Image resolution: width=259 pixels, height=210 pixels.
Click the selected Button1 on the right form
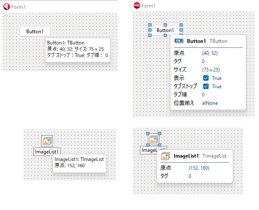click(x=165, y=30)
